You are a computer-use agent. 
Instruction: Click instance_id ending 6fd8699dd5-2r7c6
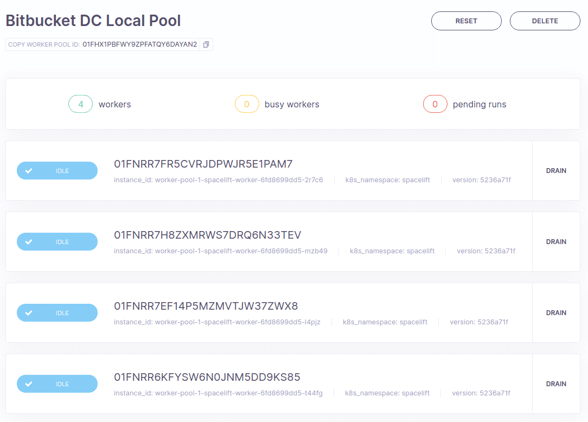pyautogui.click(x=218, y=180)
